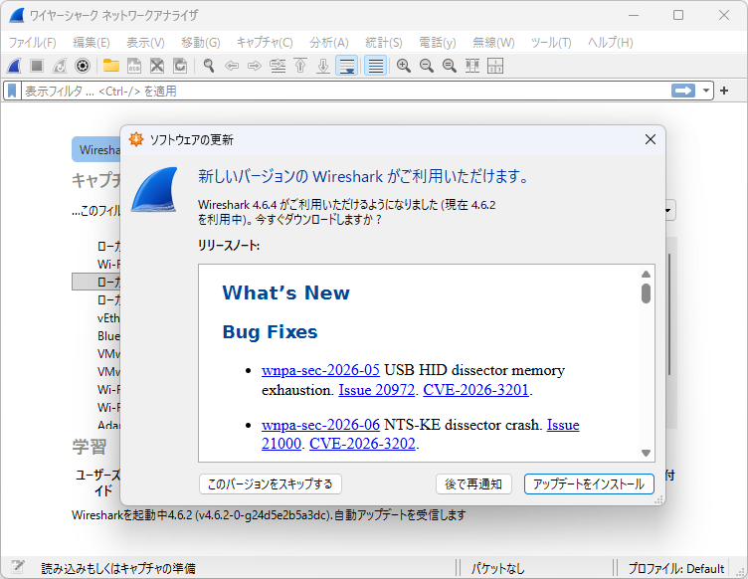Viewport: 748px width, 579px height.
Task: Click the find packet magnifier icon
Action: [209, 66]
